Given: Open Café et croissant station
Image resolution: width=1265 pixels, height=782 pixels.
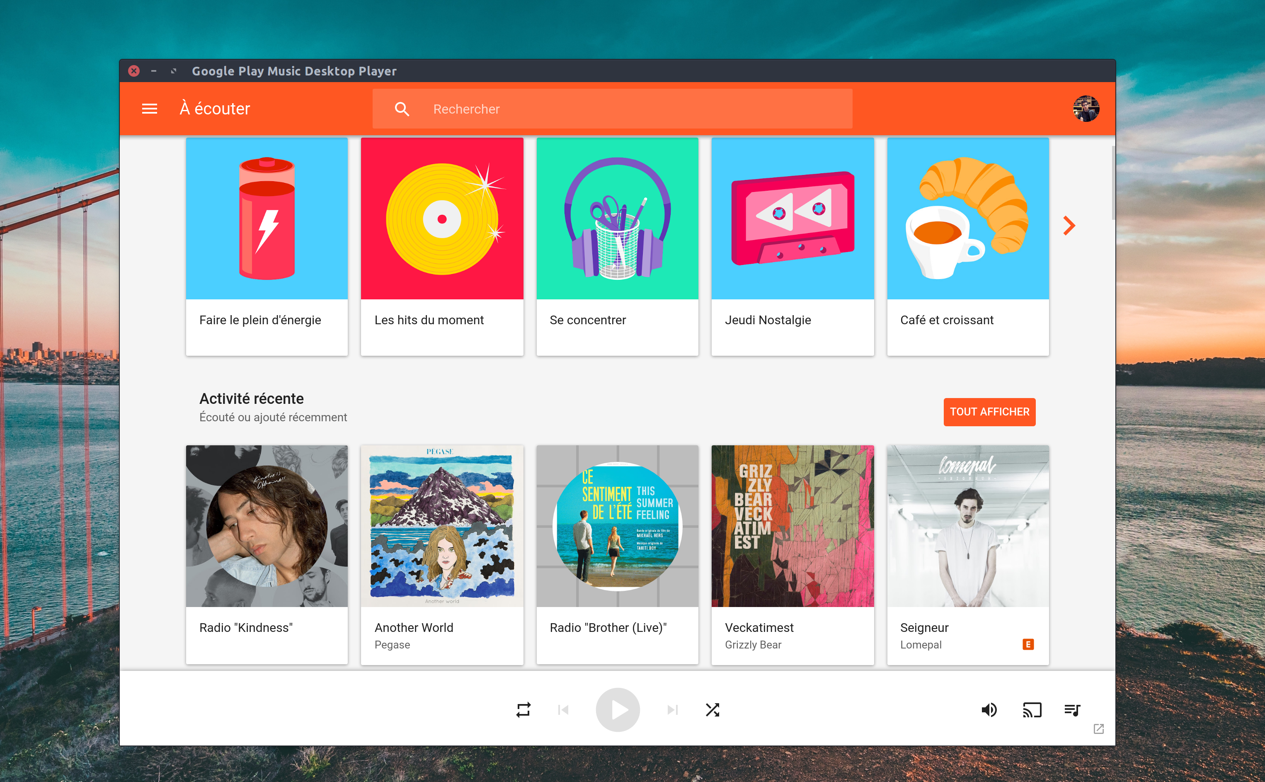Looking at the screenshot, I should tap(968, 246).
